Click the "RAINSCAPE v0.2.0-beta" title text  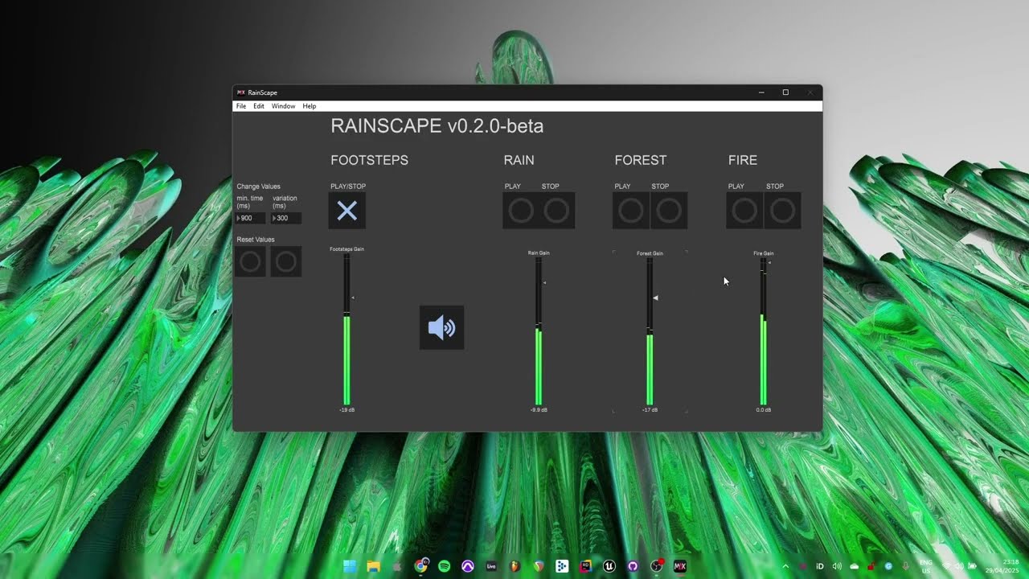tap(437, 126)
